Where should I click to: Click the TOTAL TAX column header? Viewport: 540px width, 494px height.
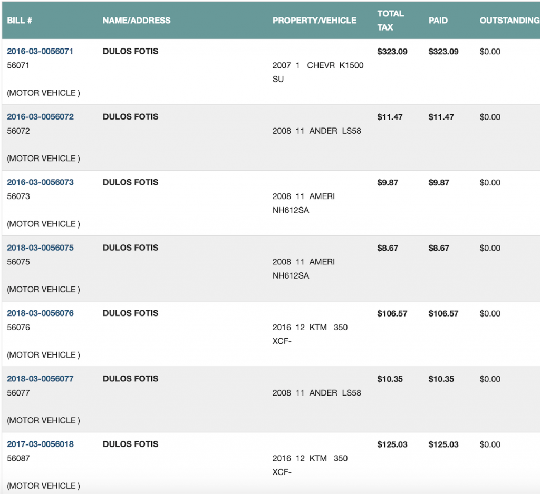[390, 21]
